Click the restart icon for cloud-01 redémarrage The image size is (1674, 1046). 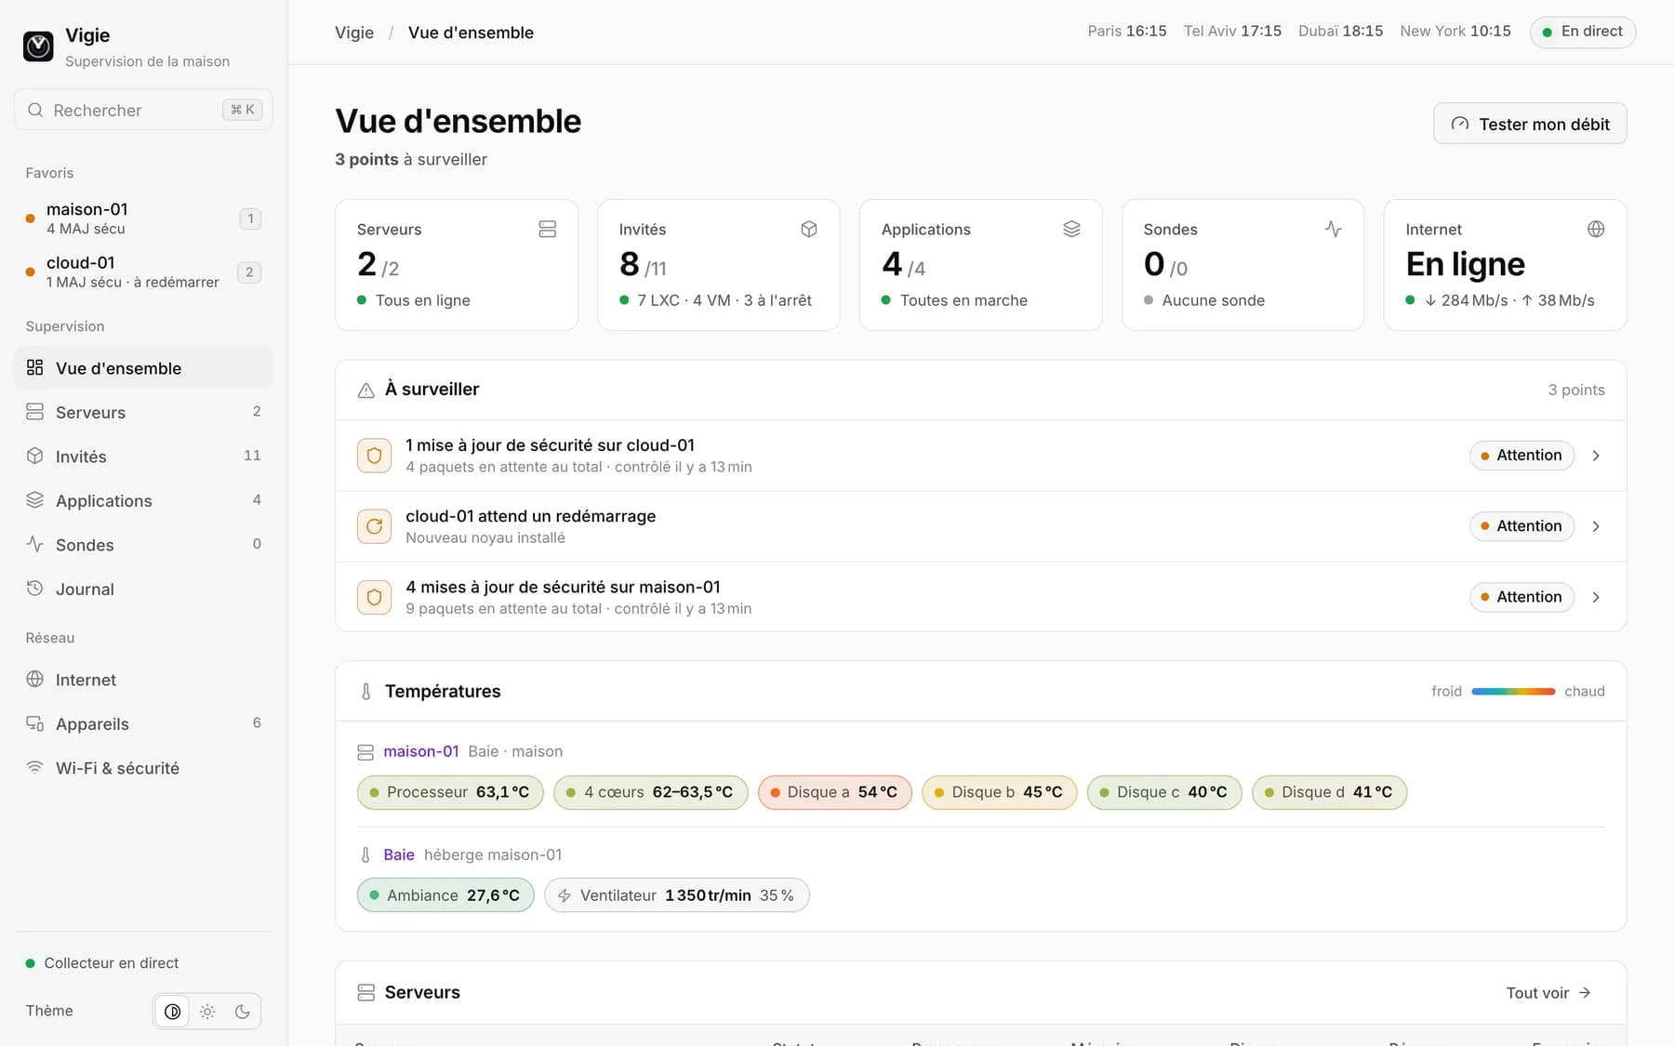[x=374, y=526]
